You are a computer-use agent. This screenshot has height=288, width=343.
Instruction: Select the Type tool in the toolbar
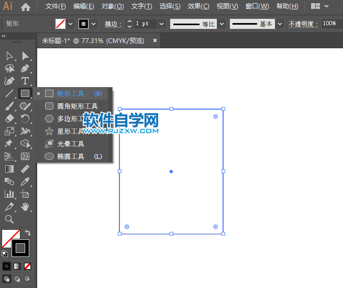tap(25, 81)
